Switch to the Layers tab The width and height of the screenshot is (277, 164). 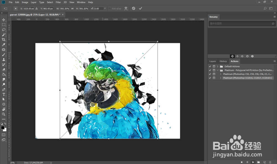[212, 61]
